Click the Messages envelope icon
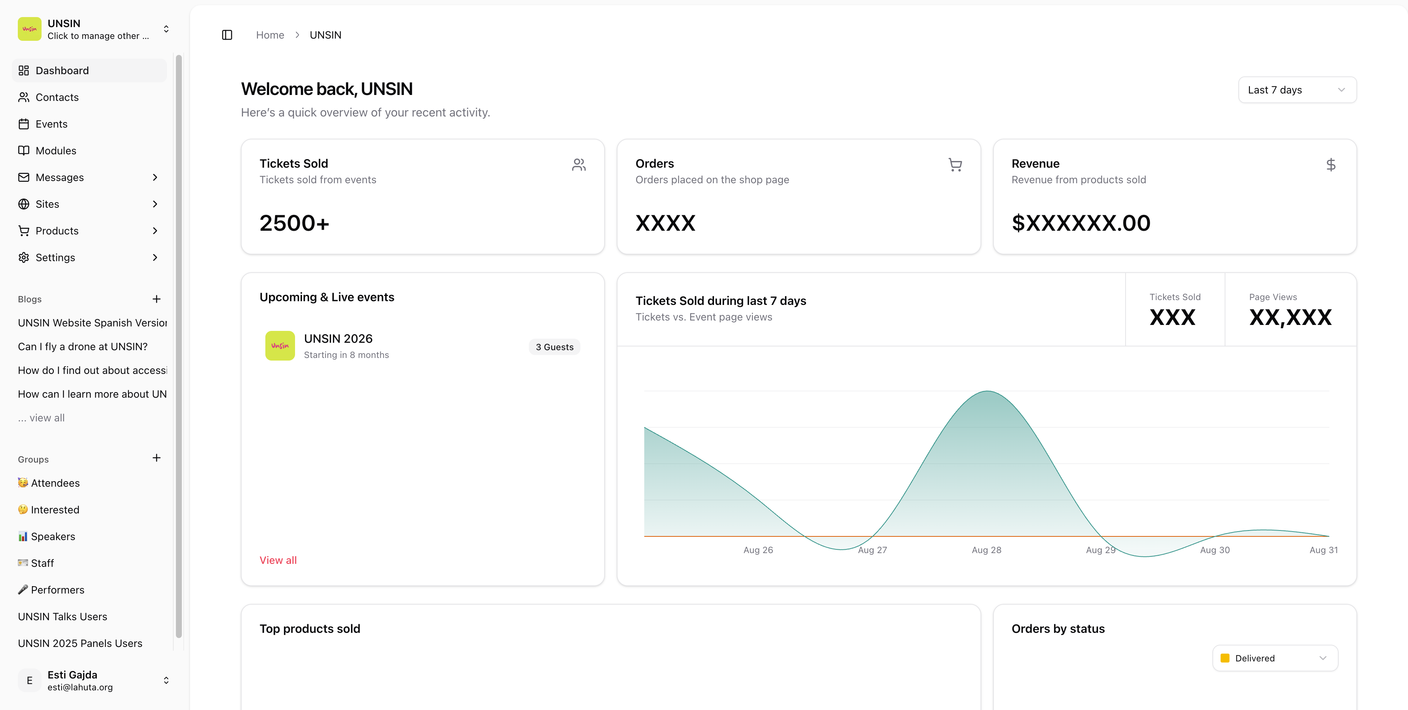The width and height of the screenshot is (1408, 710). (x=23, y=177)
